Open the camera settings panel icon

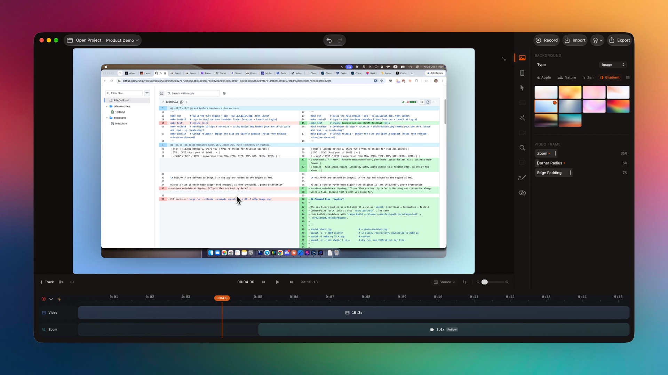(522, 133)
